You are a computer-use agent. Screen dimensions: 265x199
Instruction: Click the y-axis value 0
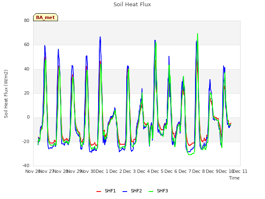pos(28,117)
